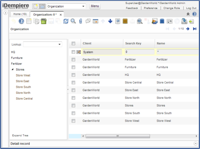Check the HQ row checkbox
This screenshot has width=200, height=149.
(73, 75)
